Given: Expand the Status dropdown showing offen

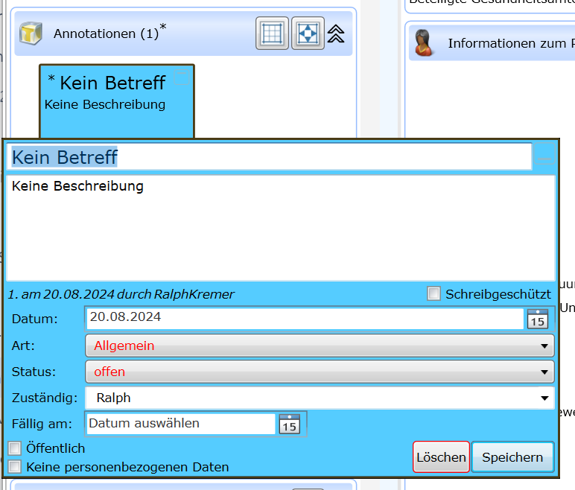Looking at the screenshot, I should [x=320, y=372].
